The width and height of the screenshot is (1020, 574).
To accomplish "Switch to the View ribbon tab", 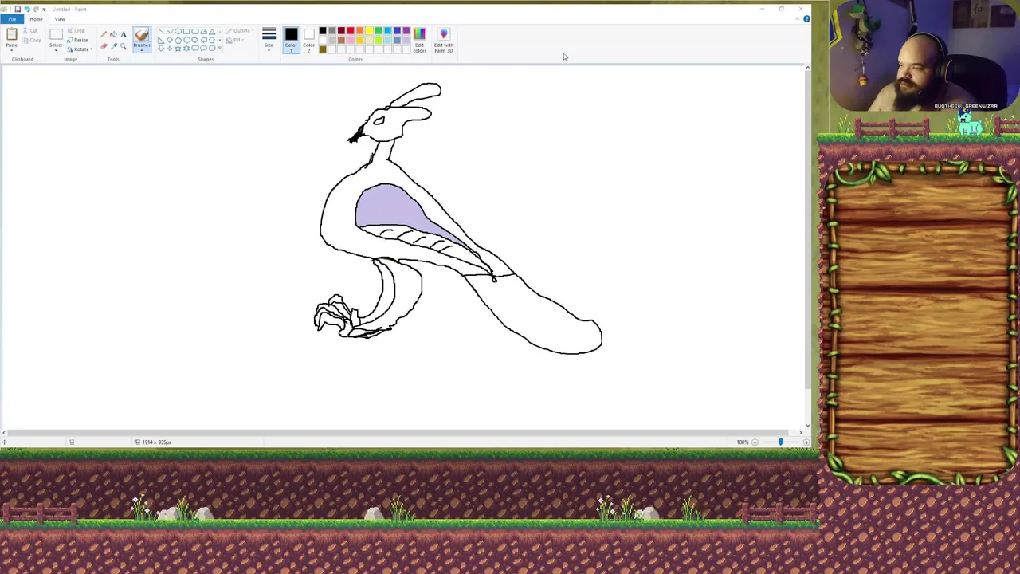I will point(60,19).
